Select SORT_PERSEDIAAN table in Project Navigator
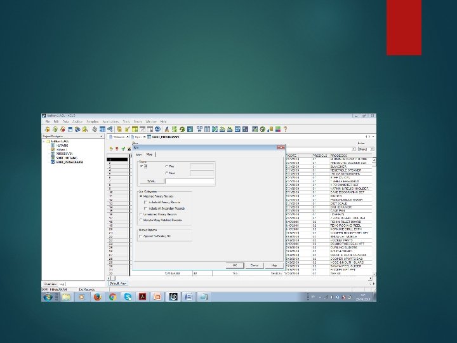This screenshot has width=457, height=343. tap(69, 162)
